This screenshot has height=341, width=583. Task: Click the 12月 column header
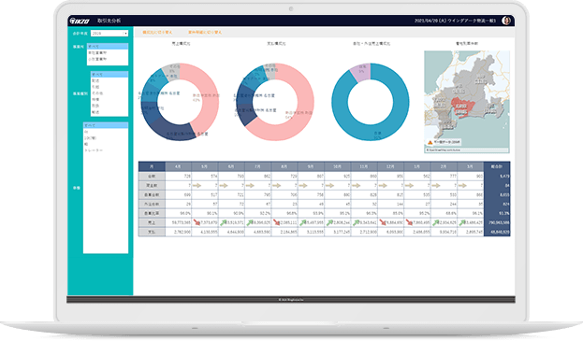point(391,166)
